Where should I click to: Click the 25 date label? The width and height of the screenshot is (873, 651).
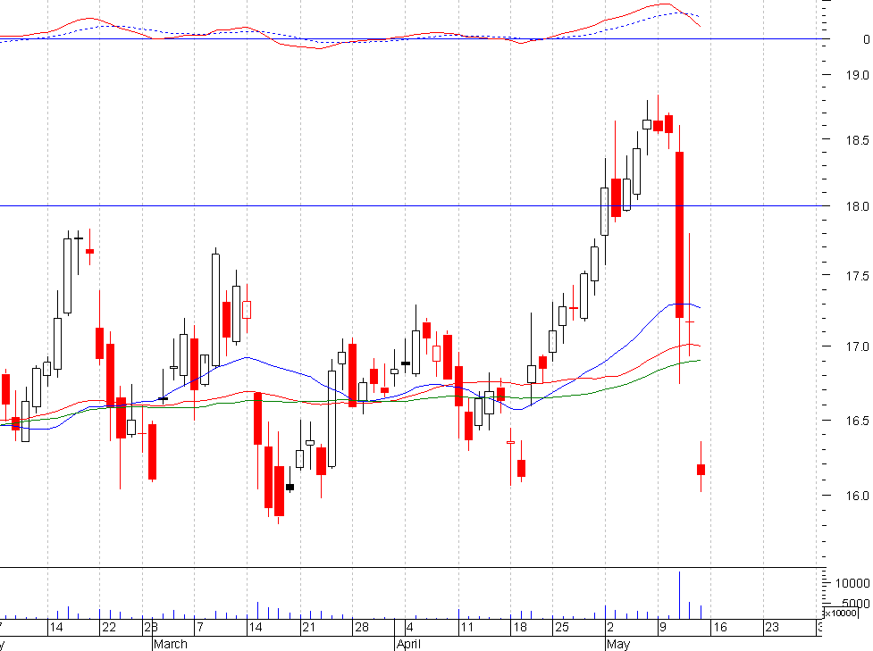click(x=562, y=628)
